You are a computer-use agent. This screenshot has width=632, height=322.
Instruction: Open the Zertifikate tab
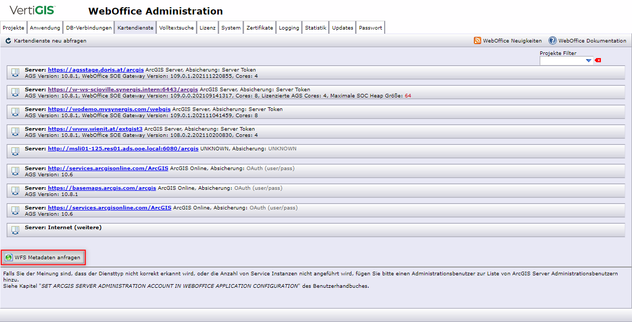[259, 27]
